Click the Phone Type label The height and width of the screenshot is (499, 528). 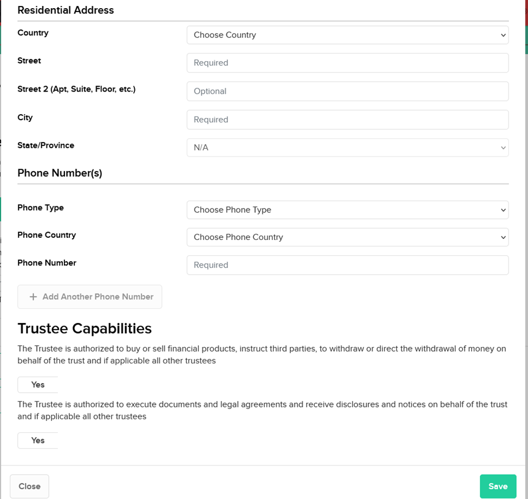[41, 208]
